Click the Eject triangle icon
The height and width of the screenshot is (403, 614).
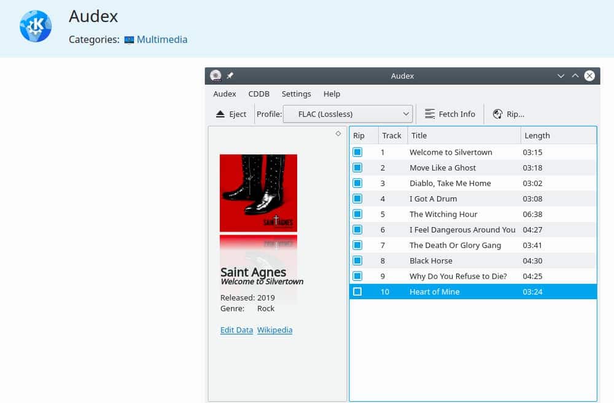click(x=220, y=114)
